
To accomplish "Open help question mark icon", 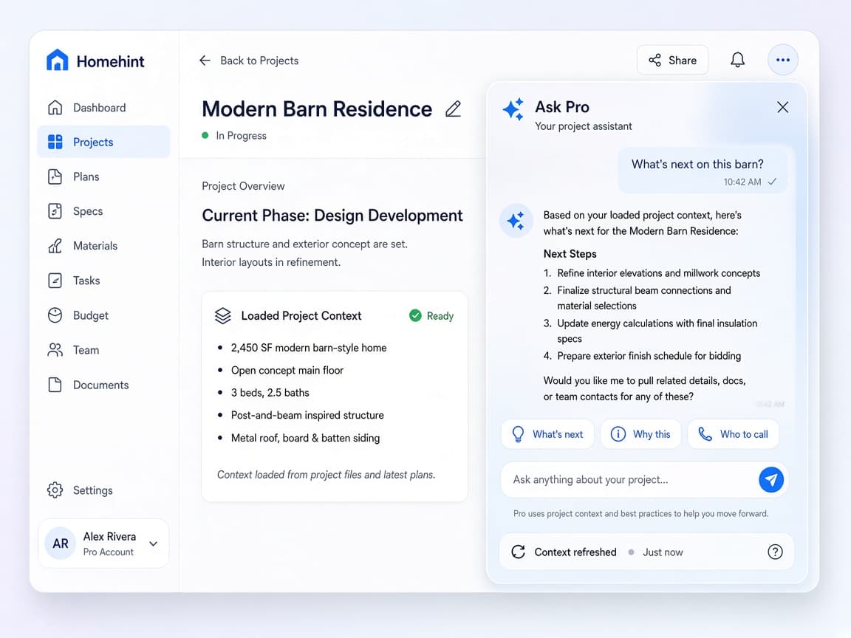I will [775, 552].
